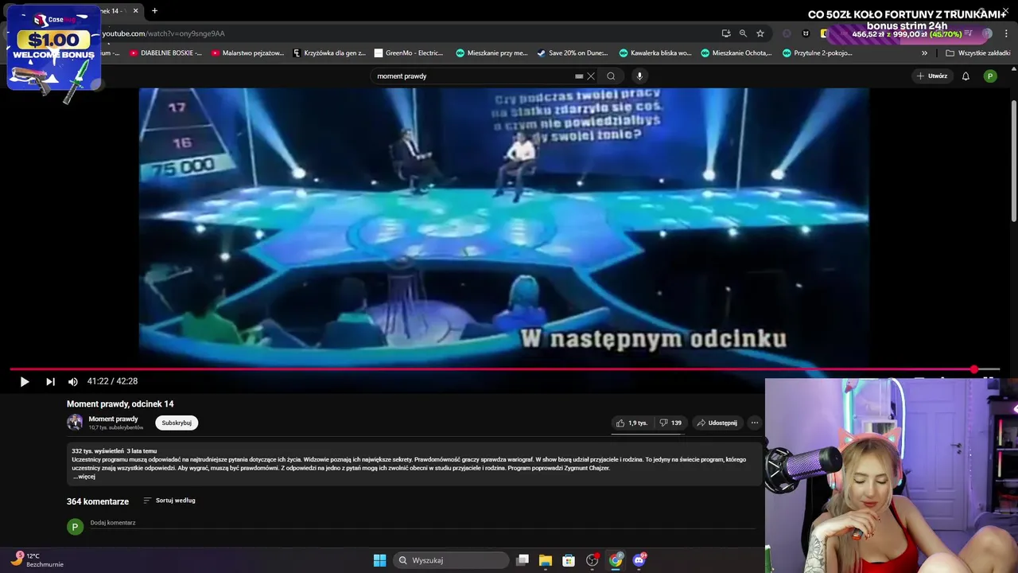Image resolution: width=1018 pixels, height=573 pixels.
Task: Click the on-screen keyboard icon in search
Action: 579,76
